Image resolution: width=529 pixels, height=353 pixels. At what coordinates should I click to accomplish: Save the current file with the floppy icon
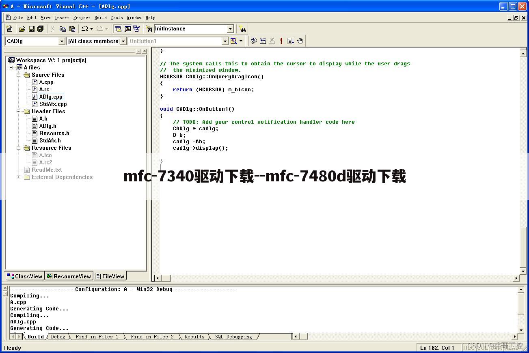pos(31,29)
